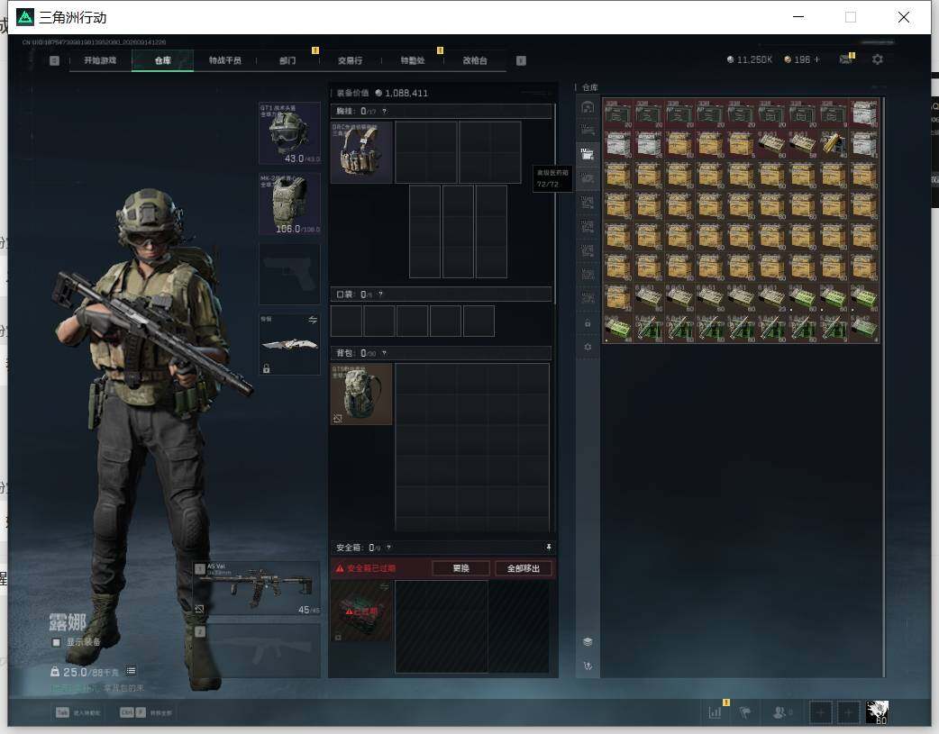The width and height of the screenshot is (939, 734).
Task: Open the 交易行 tab
Action: pos(350,60)
